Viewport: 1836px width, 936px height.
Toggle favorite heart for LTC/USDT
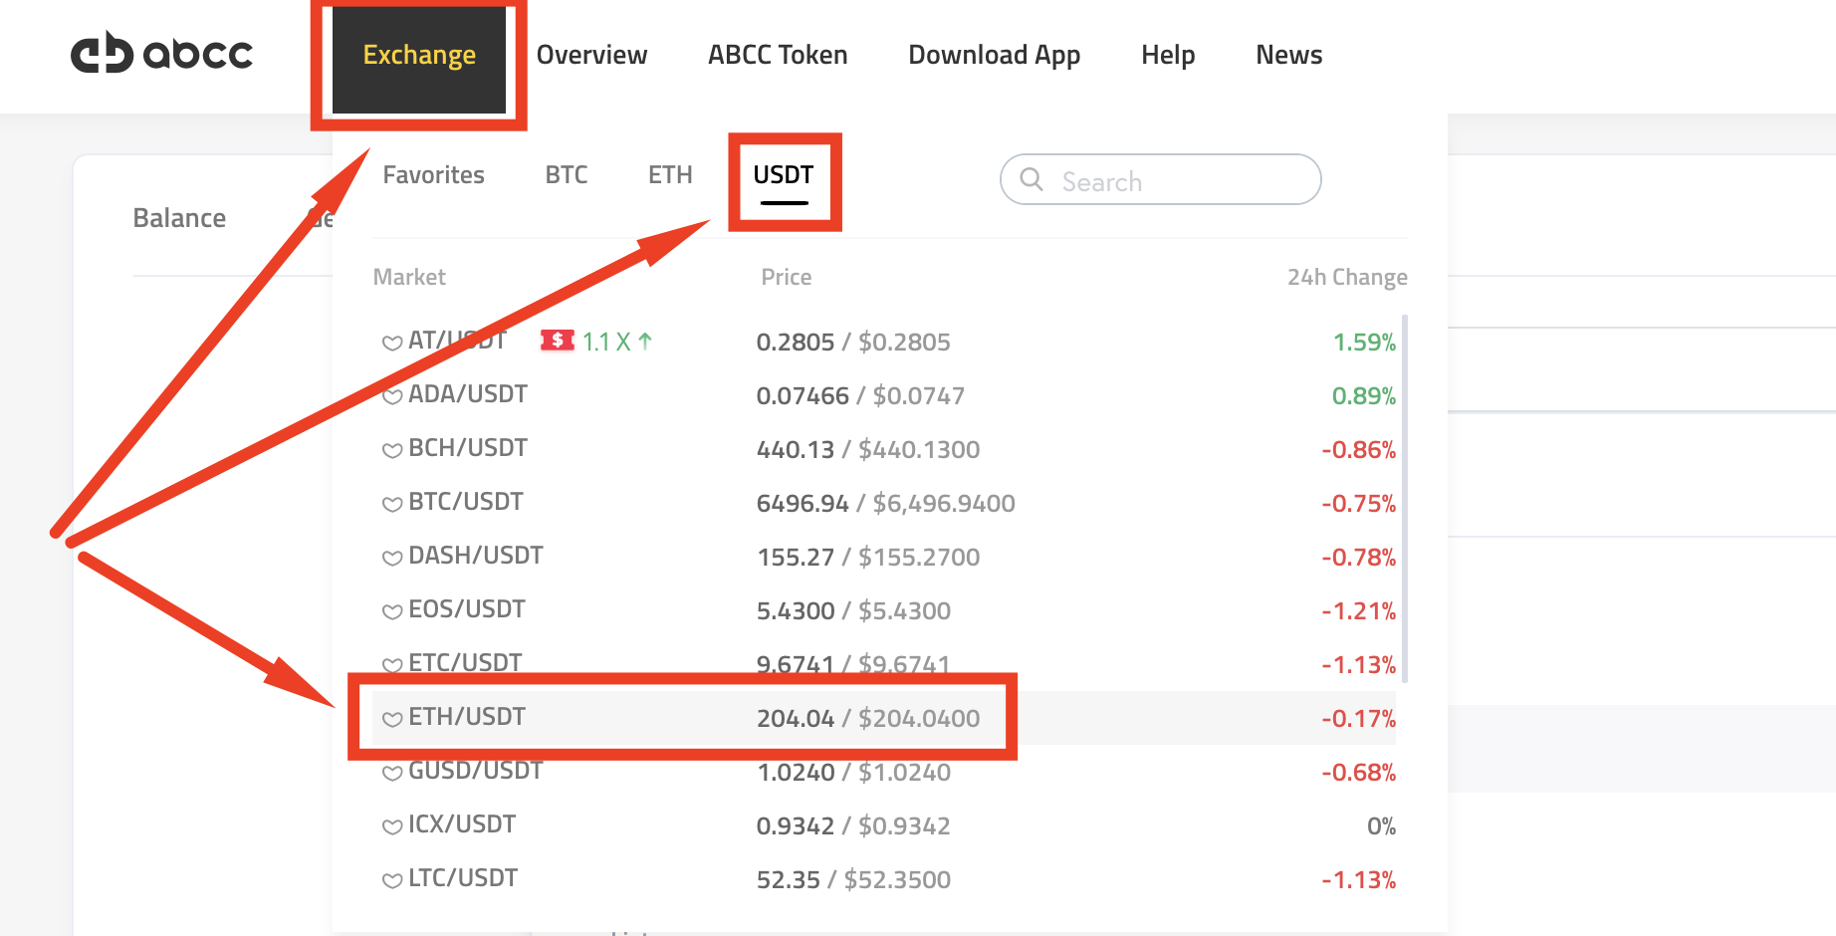[391, 880]
